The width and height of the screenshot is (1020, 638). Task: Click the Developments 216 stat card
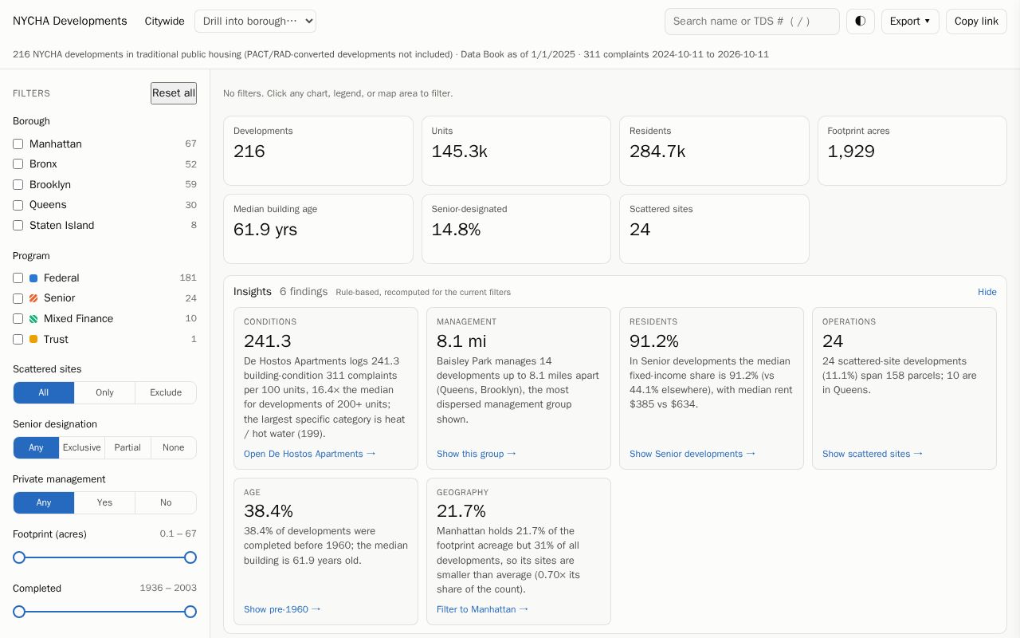[x=318, y=151]
